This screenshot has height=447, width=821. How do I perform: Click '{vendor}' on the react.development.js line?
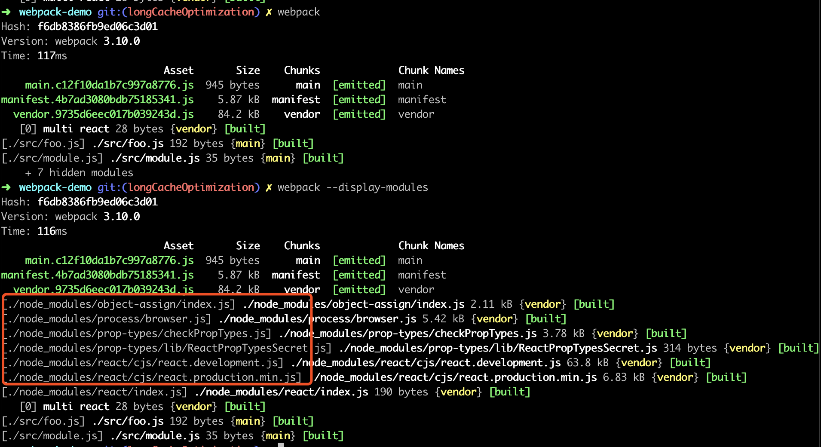coord(639,363)
